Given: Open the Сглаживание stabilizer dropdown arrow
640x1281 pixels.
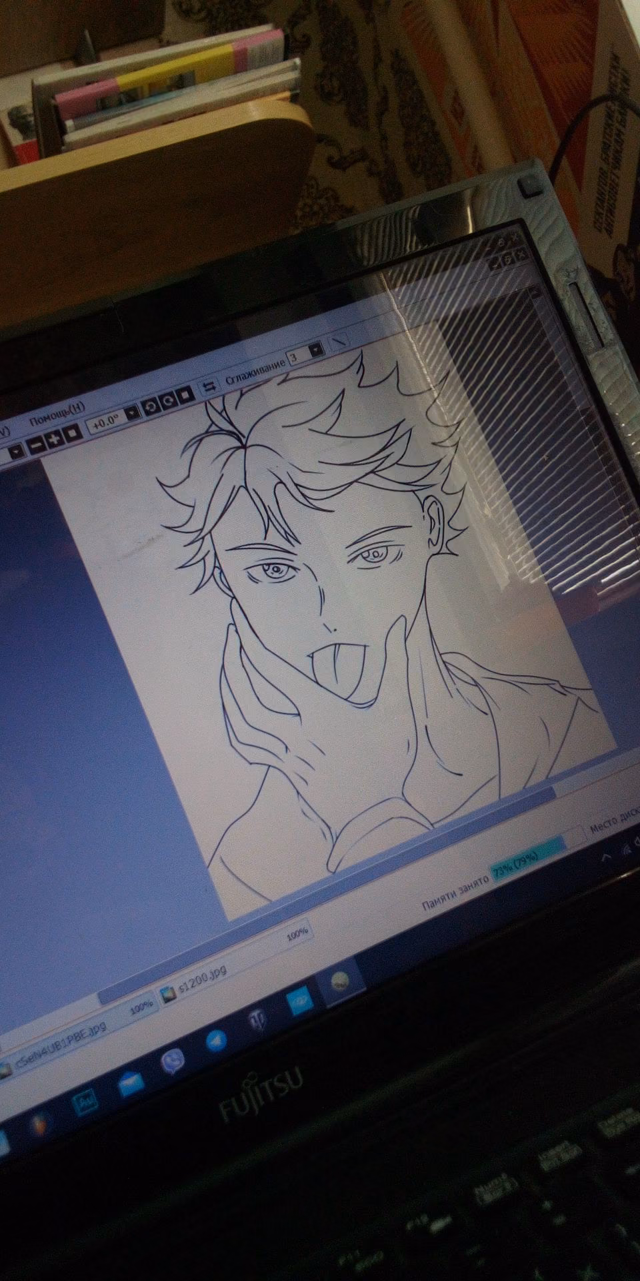Looking at the screenshot, I should click(317, 350).
